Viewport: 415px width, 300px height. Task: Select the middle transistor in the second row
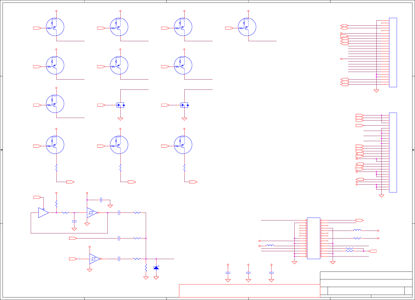119,65
